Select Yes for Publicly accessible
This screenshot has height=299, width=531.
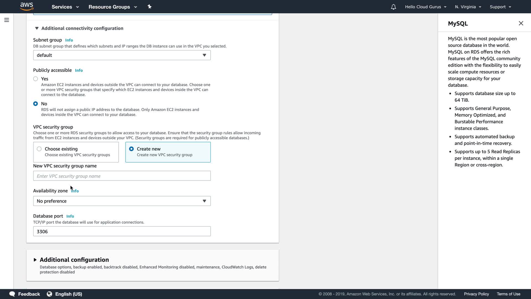click(x=36, y=79)
